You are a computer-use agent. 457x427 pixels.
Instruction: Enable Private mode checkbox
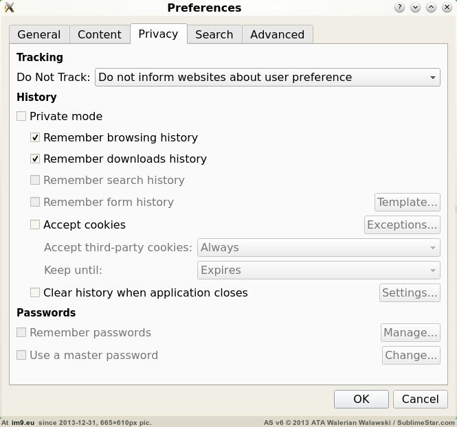coord(22,117)
